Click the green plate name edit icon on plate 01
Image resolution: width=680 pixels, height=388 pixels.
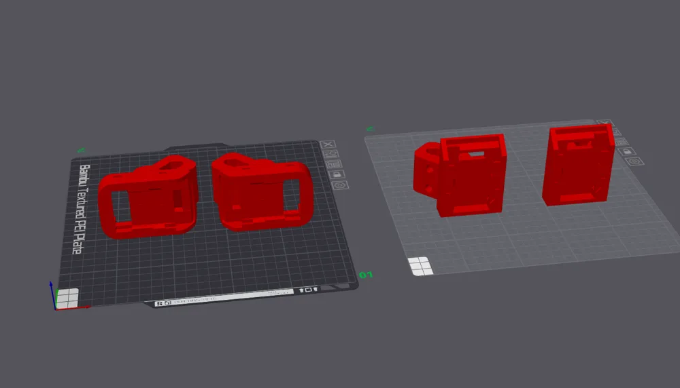81,150
